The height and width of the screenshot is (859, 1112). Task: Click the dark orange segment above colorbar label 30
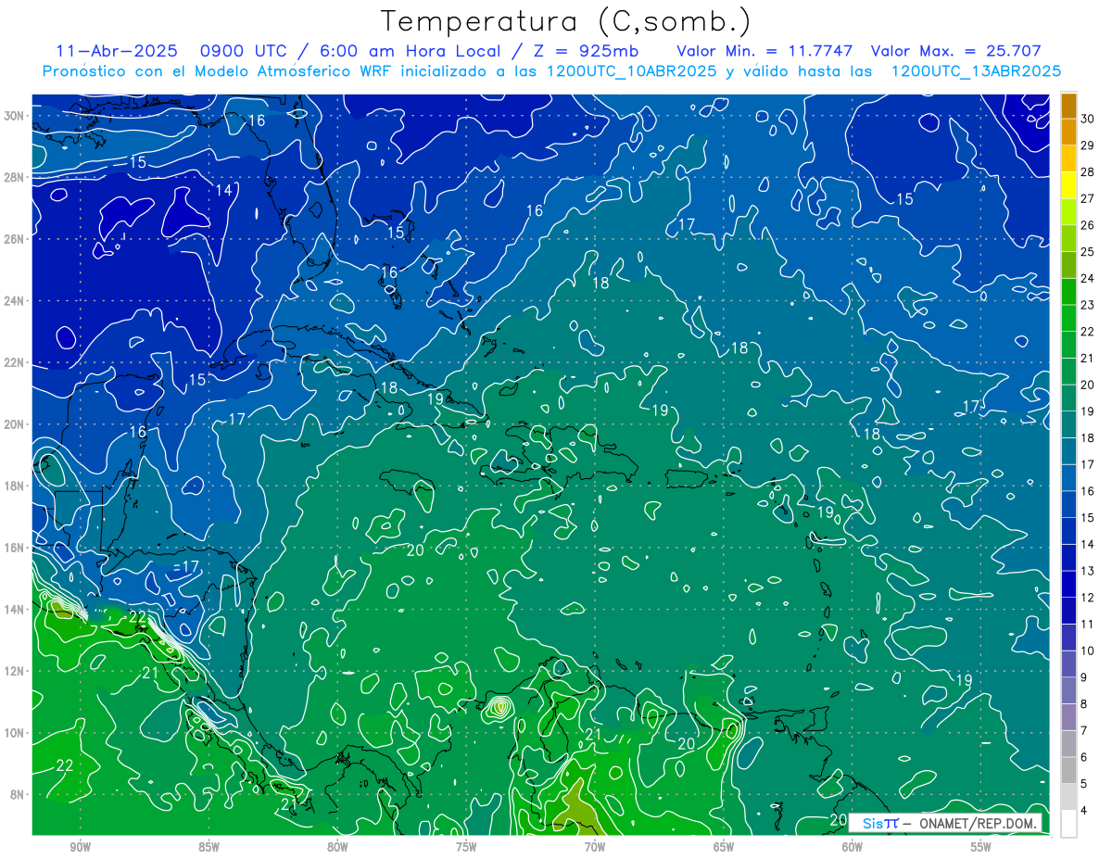pyautogui.click(x=1068, y=107)
